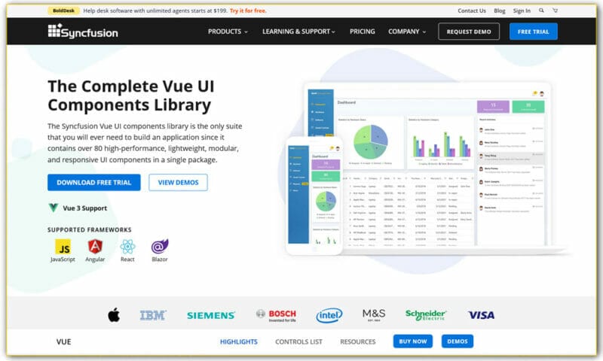603x361 pixels.
Task: Select the JavaScript framework icon
Action: click(62, 247)
